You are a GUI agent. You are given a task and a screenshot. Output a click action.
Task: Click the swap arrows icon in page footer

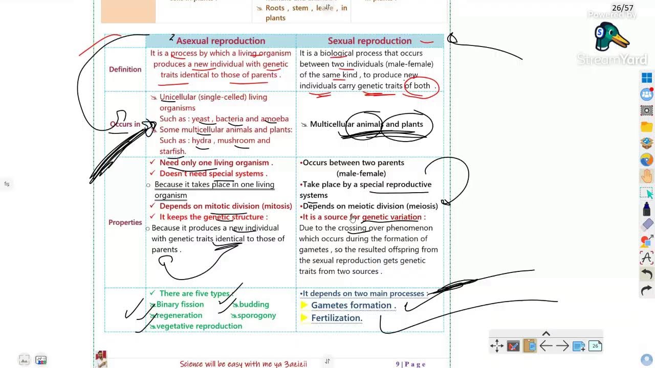(x=327, y=361)
